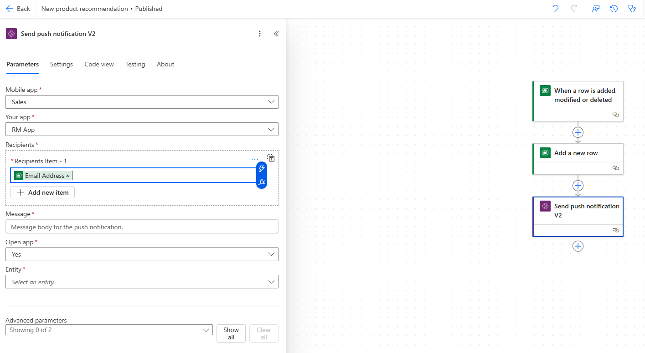Open the Copilot assistant icon
645x353 pixels.
point(595,8)
